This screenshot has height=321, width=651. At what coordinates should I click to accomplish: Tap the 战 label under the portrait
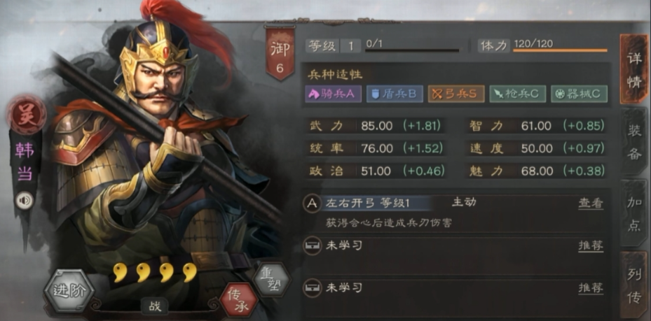coord(154,306)
